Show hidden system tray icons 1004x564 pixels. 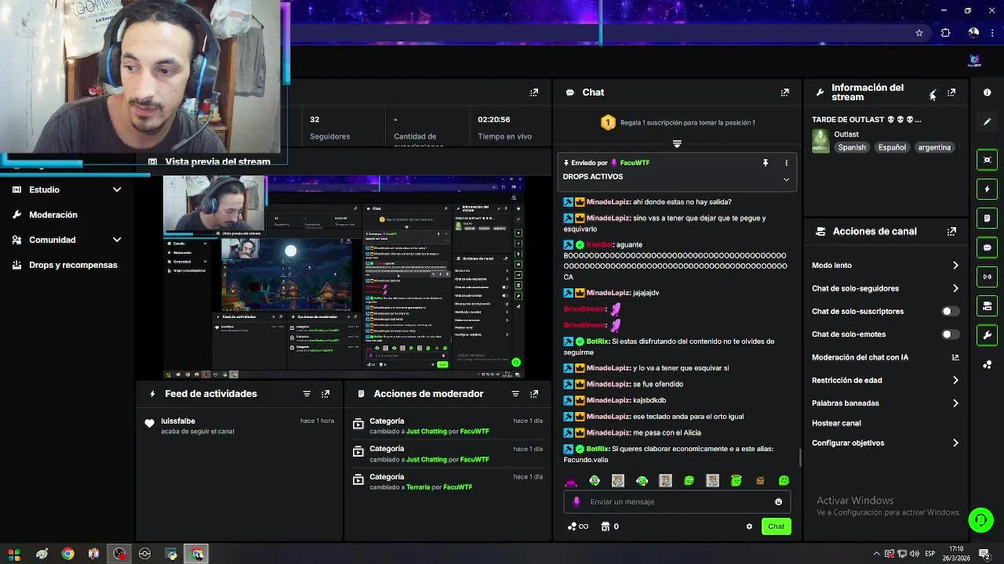click(876, 554)
